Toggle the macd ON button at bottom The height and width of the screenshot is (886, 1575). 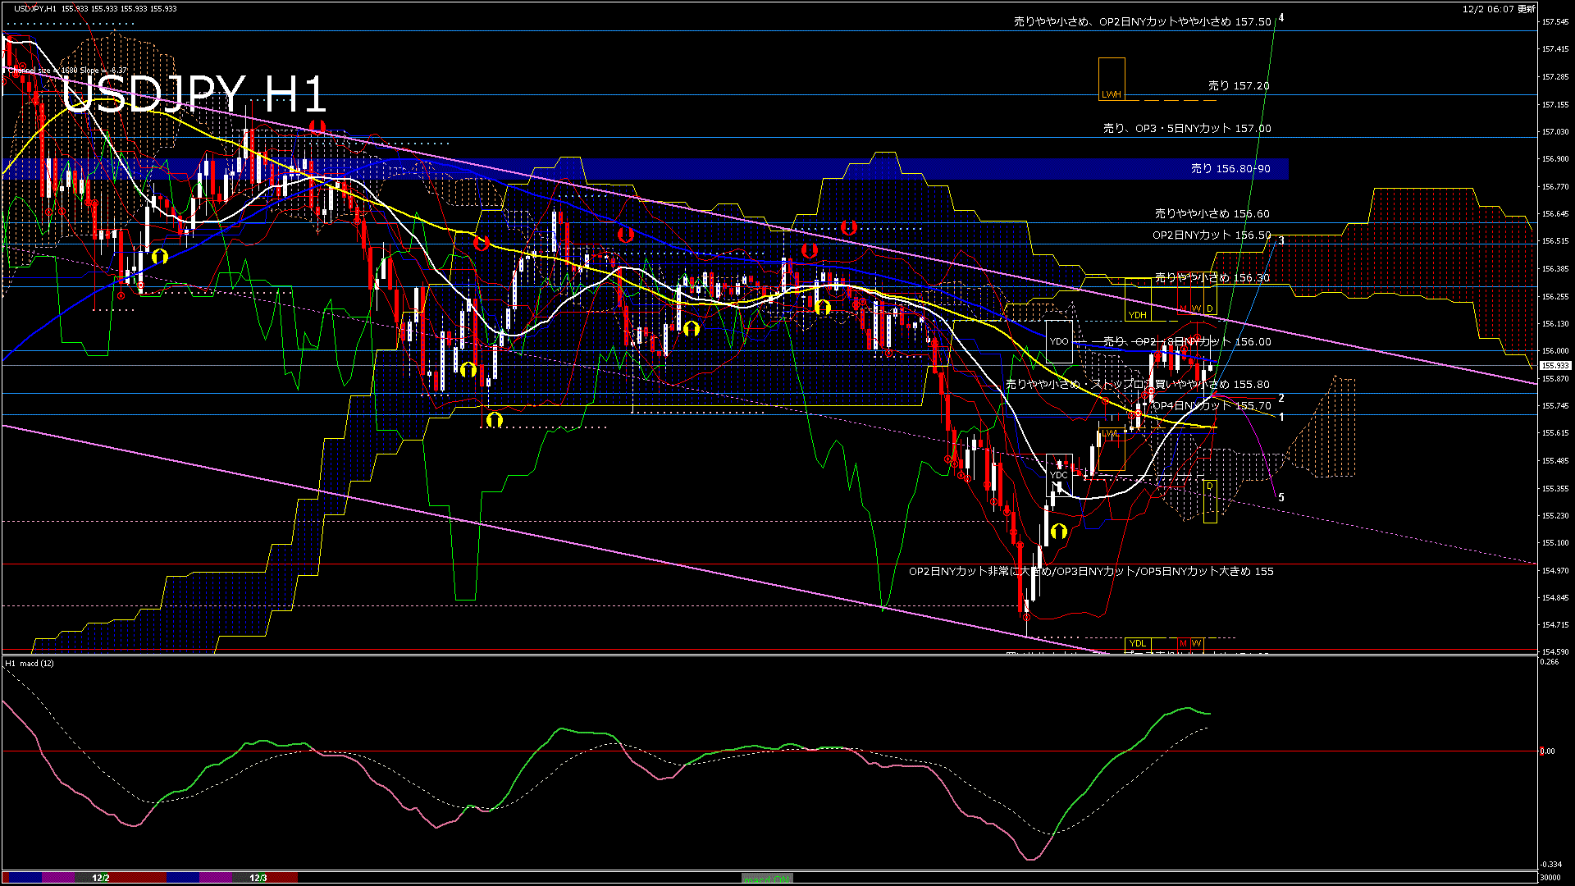767,878
